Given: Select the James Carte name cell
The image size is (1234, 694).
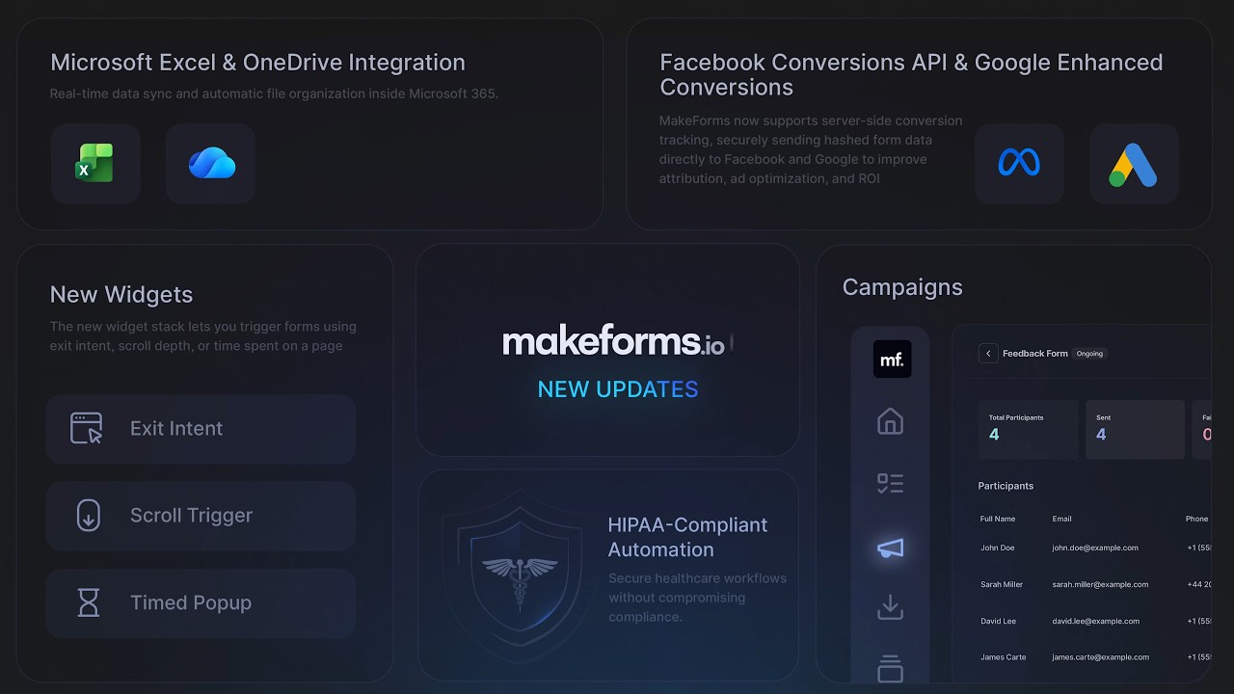Looking at the screenshot, I should 1004,657.
